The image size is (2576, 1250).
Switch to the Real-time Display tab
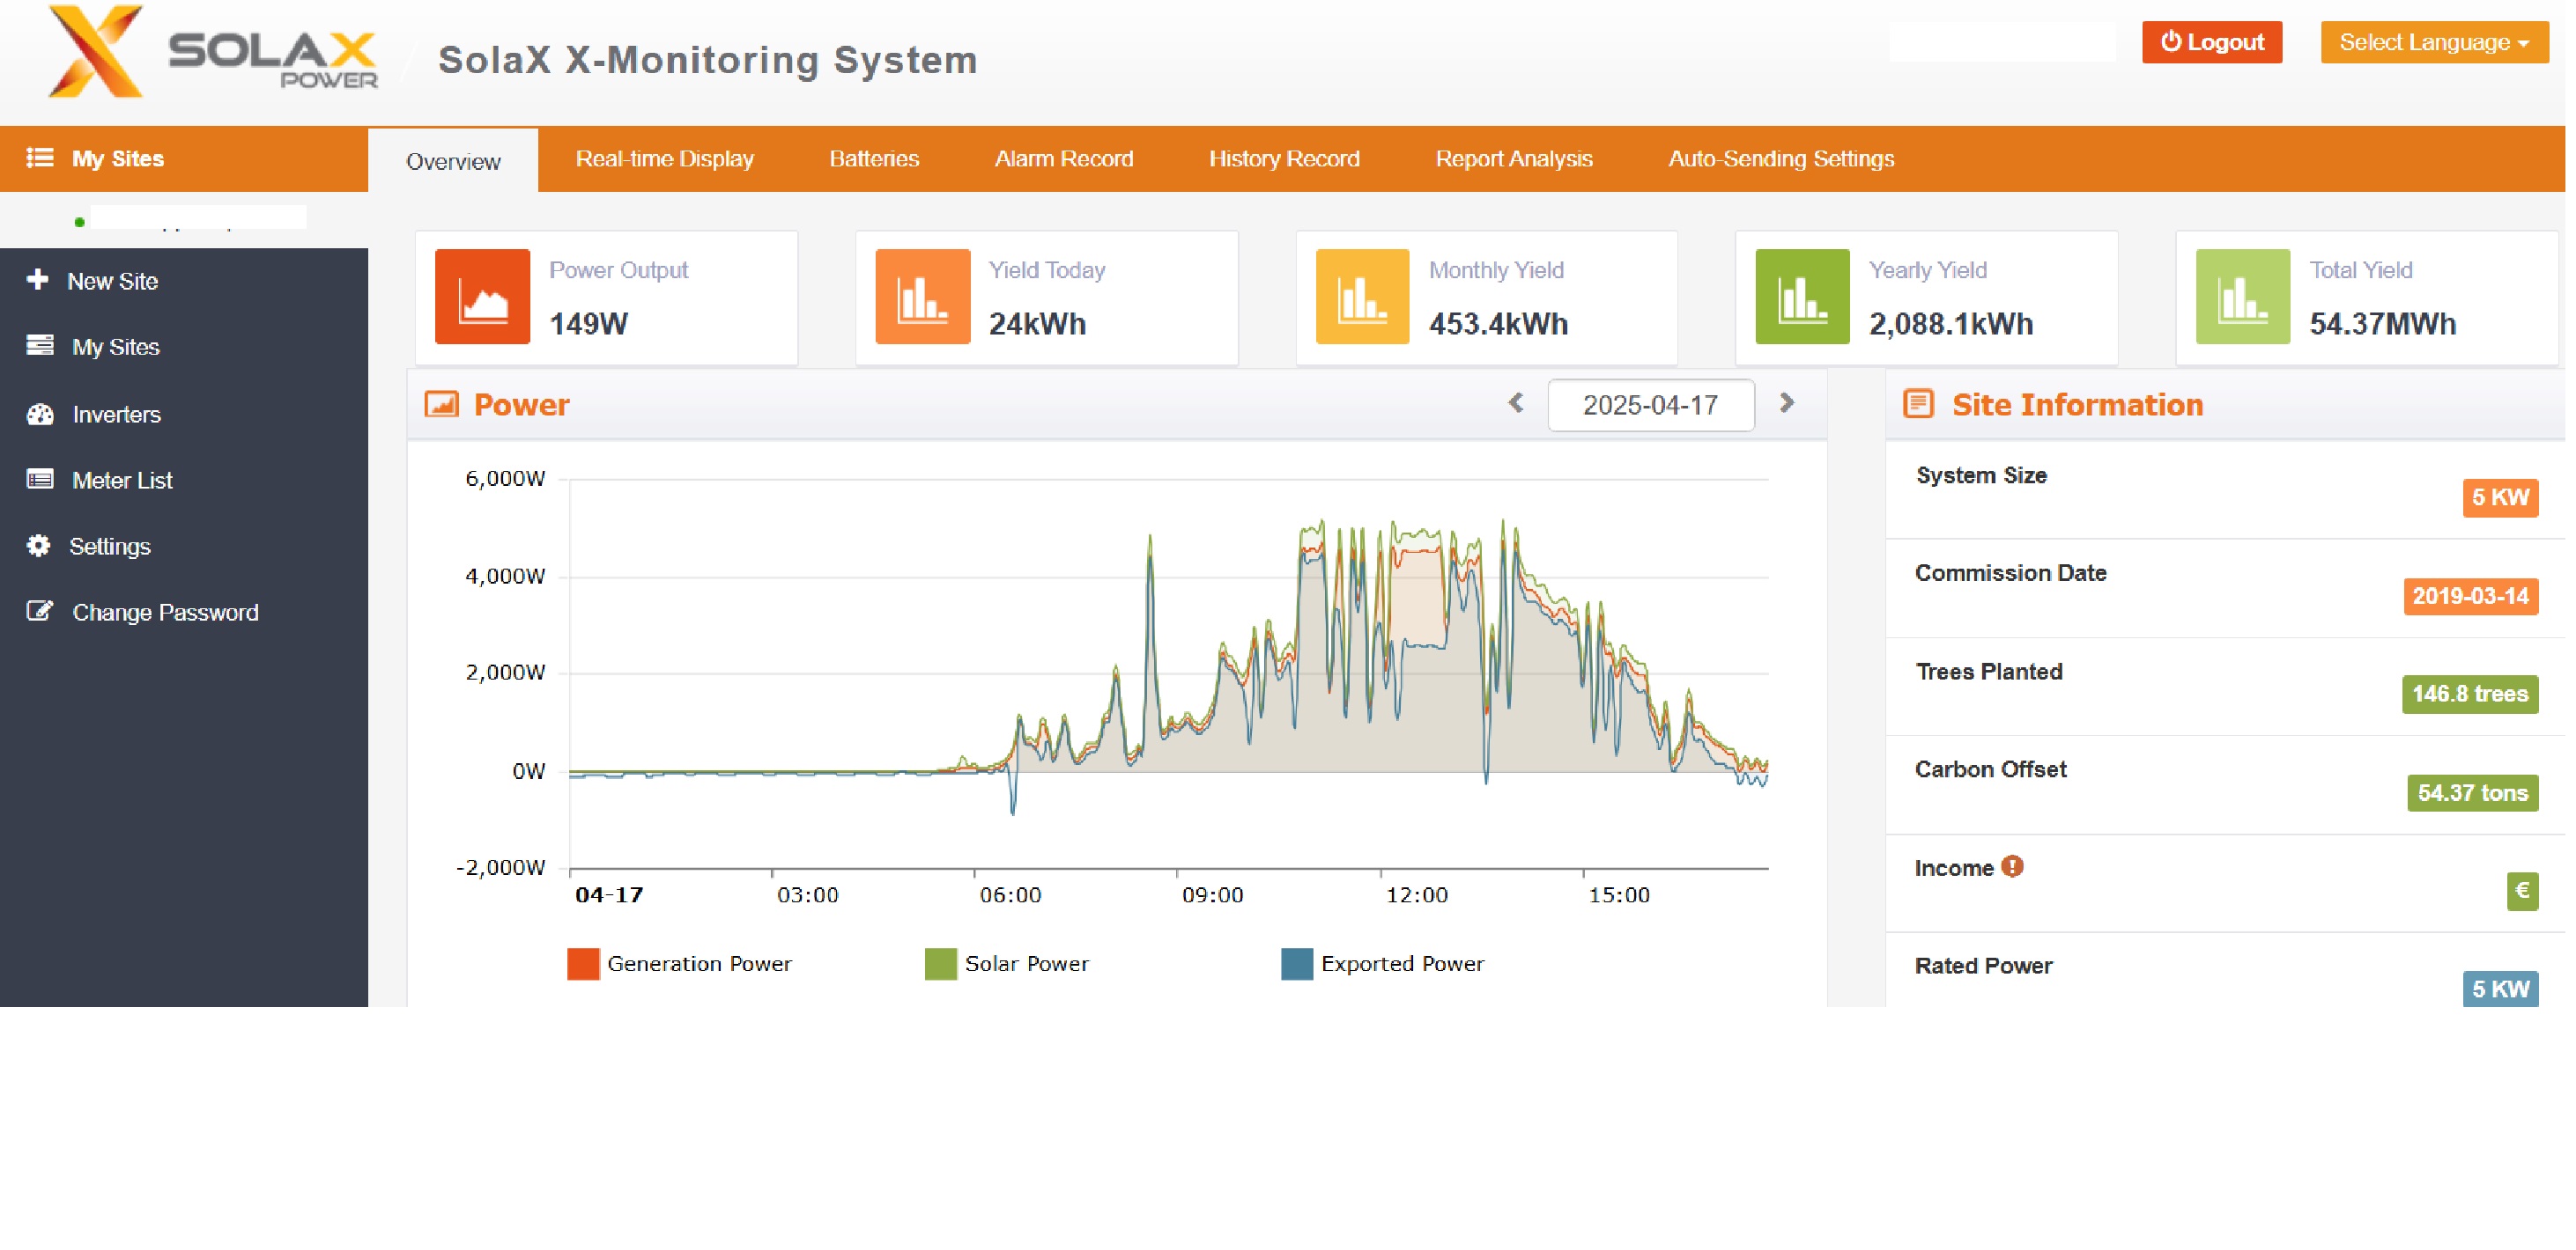tap(664, 158)
